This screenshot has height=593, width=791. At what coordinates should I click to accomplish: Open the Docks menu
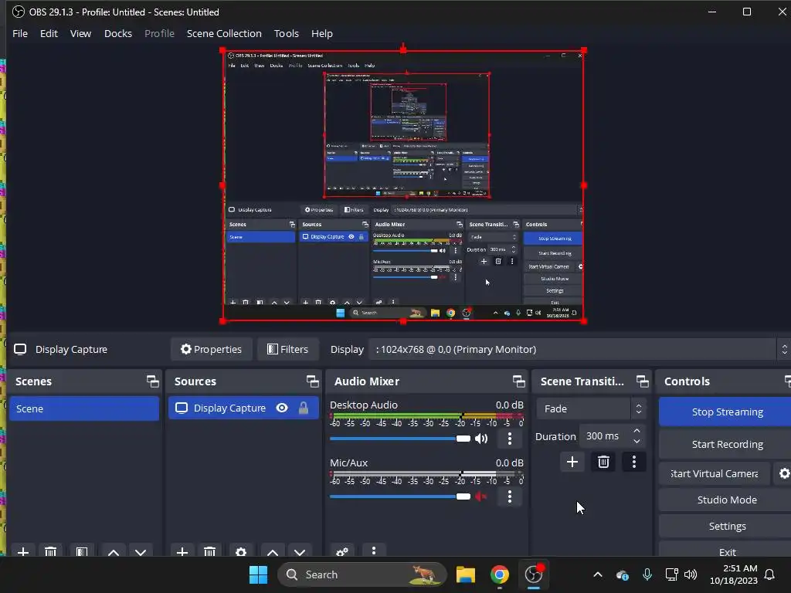point(118,33)
